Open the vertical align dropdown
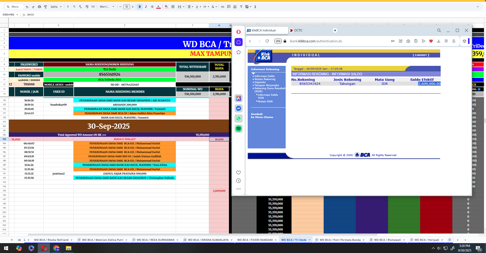Viewport: 486px width, 253px height. [x=198, y=7]
